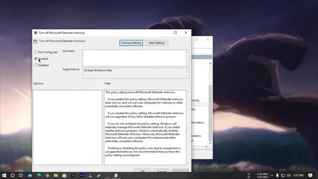Screen dimensions: 318x179
Task: Open Cortana search circle on taskbar
Action: tap(12, 176)
